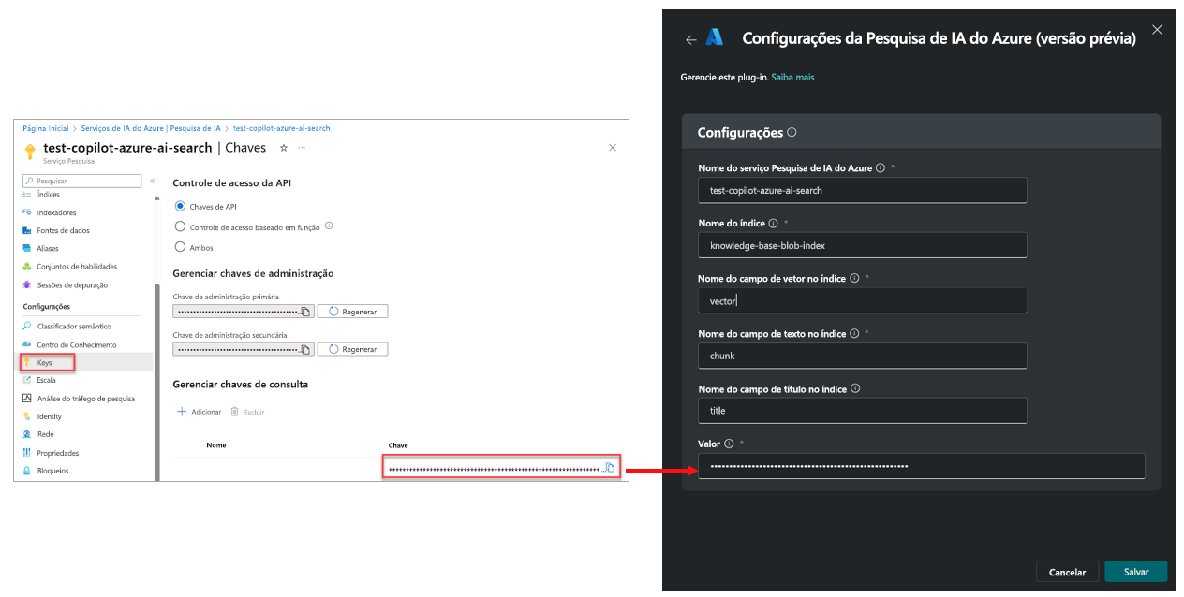1184x597 pixels.
Task: Select Controle de acesso baseado em função option
Action: [180, 226]
